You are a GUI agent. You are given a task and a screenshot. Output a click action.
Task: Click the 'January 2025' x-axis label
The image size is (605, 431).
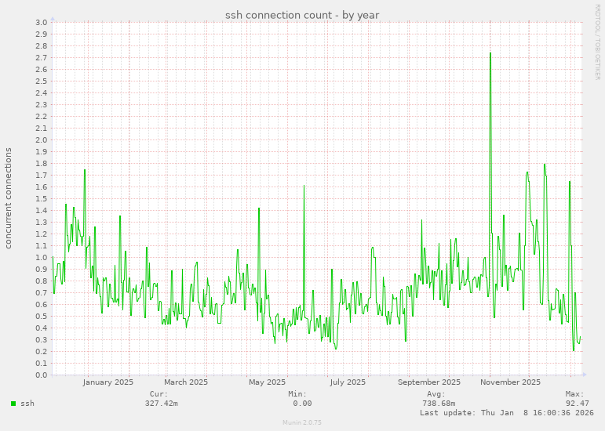(x=108, y=382)
